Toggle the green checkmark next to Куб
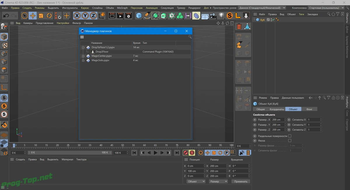The height and width of the screenshot is (190, 350). [273, 20]
